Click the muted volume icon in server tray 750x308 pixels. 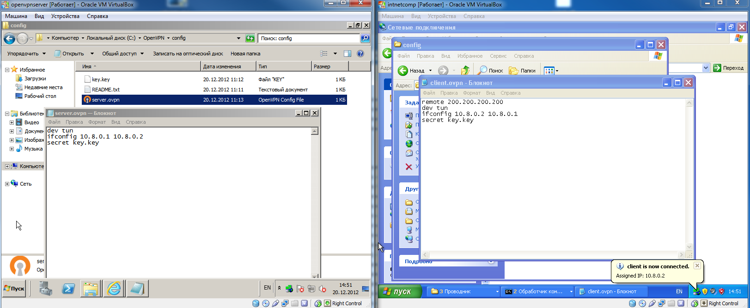tap(323, 289)
